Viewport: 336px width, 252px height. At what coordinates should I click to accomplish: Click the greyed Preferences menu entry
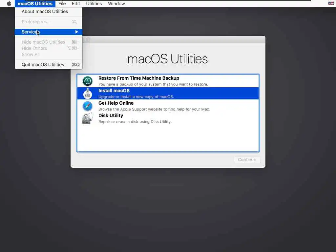(x=49, y=22)
